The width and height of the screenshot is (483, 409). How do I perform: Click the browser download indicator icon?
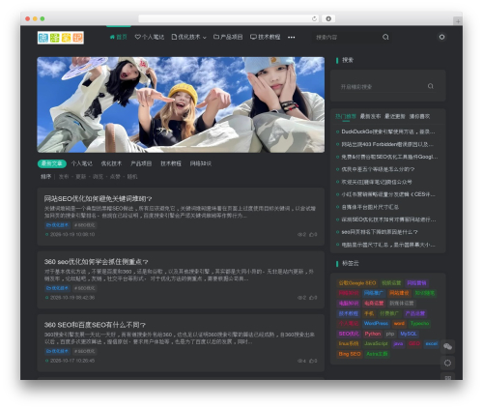pos(328,18)
